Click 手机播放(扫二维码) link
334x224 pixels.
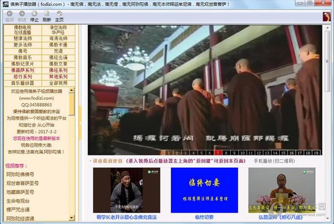pos(274,161)
